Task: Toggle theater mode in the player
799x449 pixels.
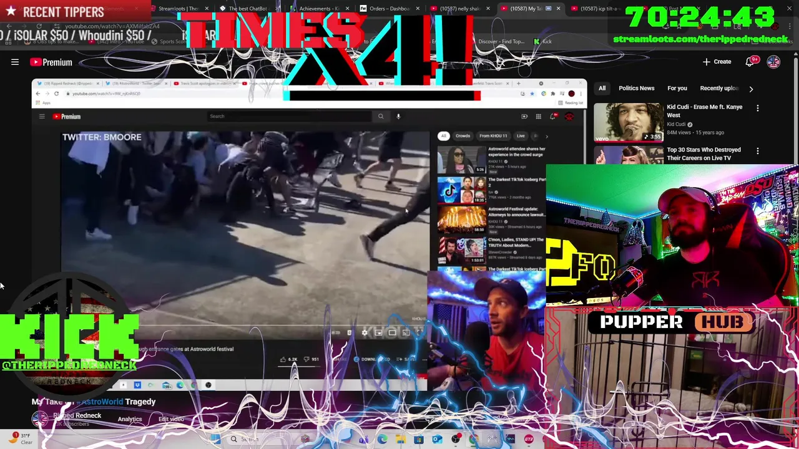Action: coord(392,333)
